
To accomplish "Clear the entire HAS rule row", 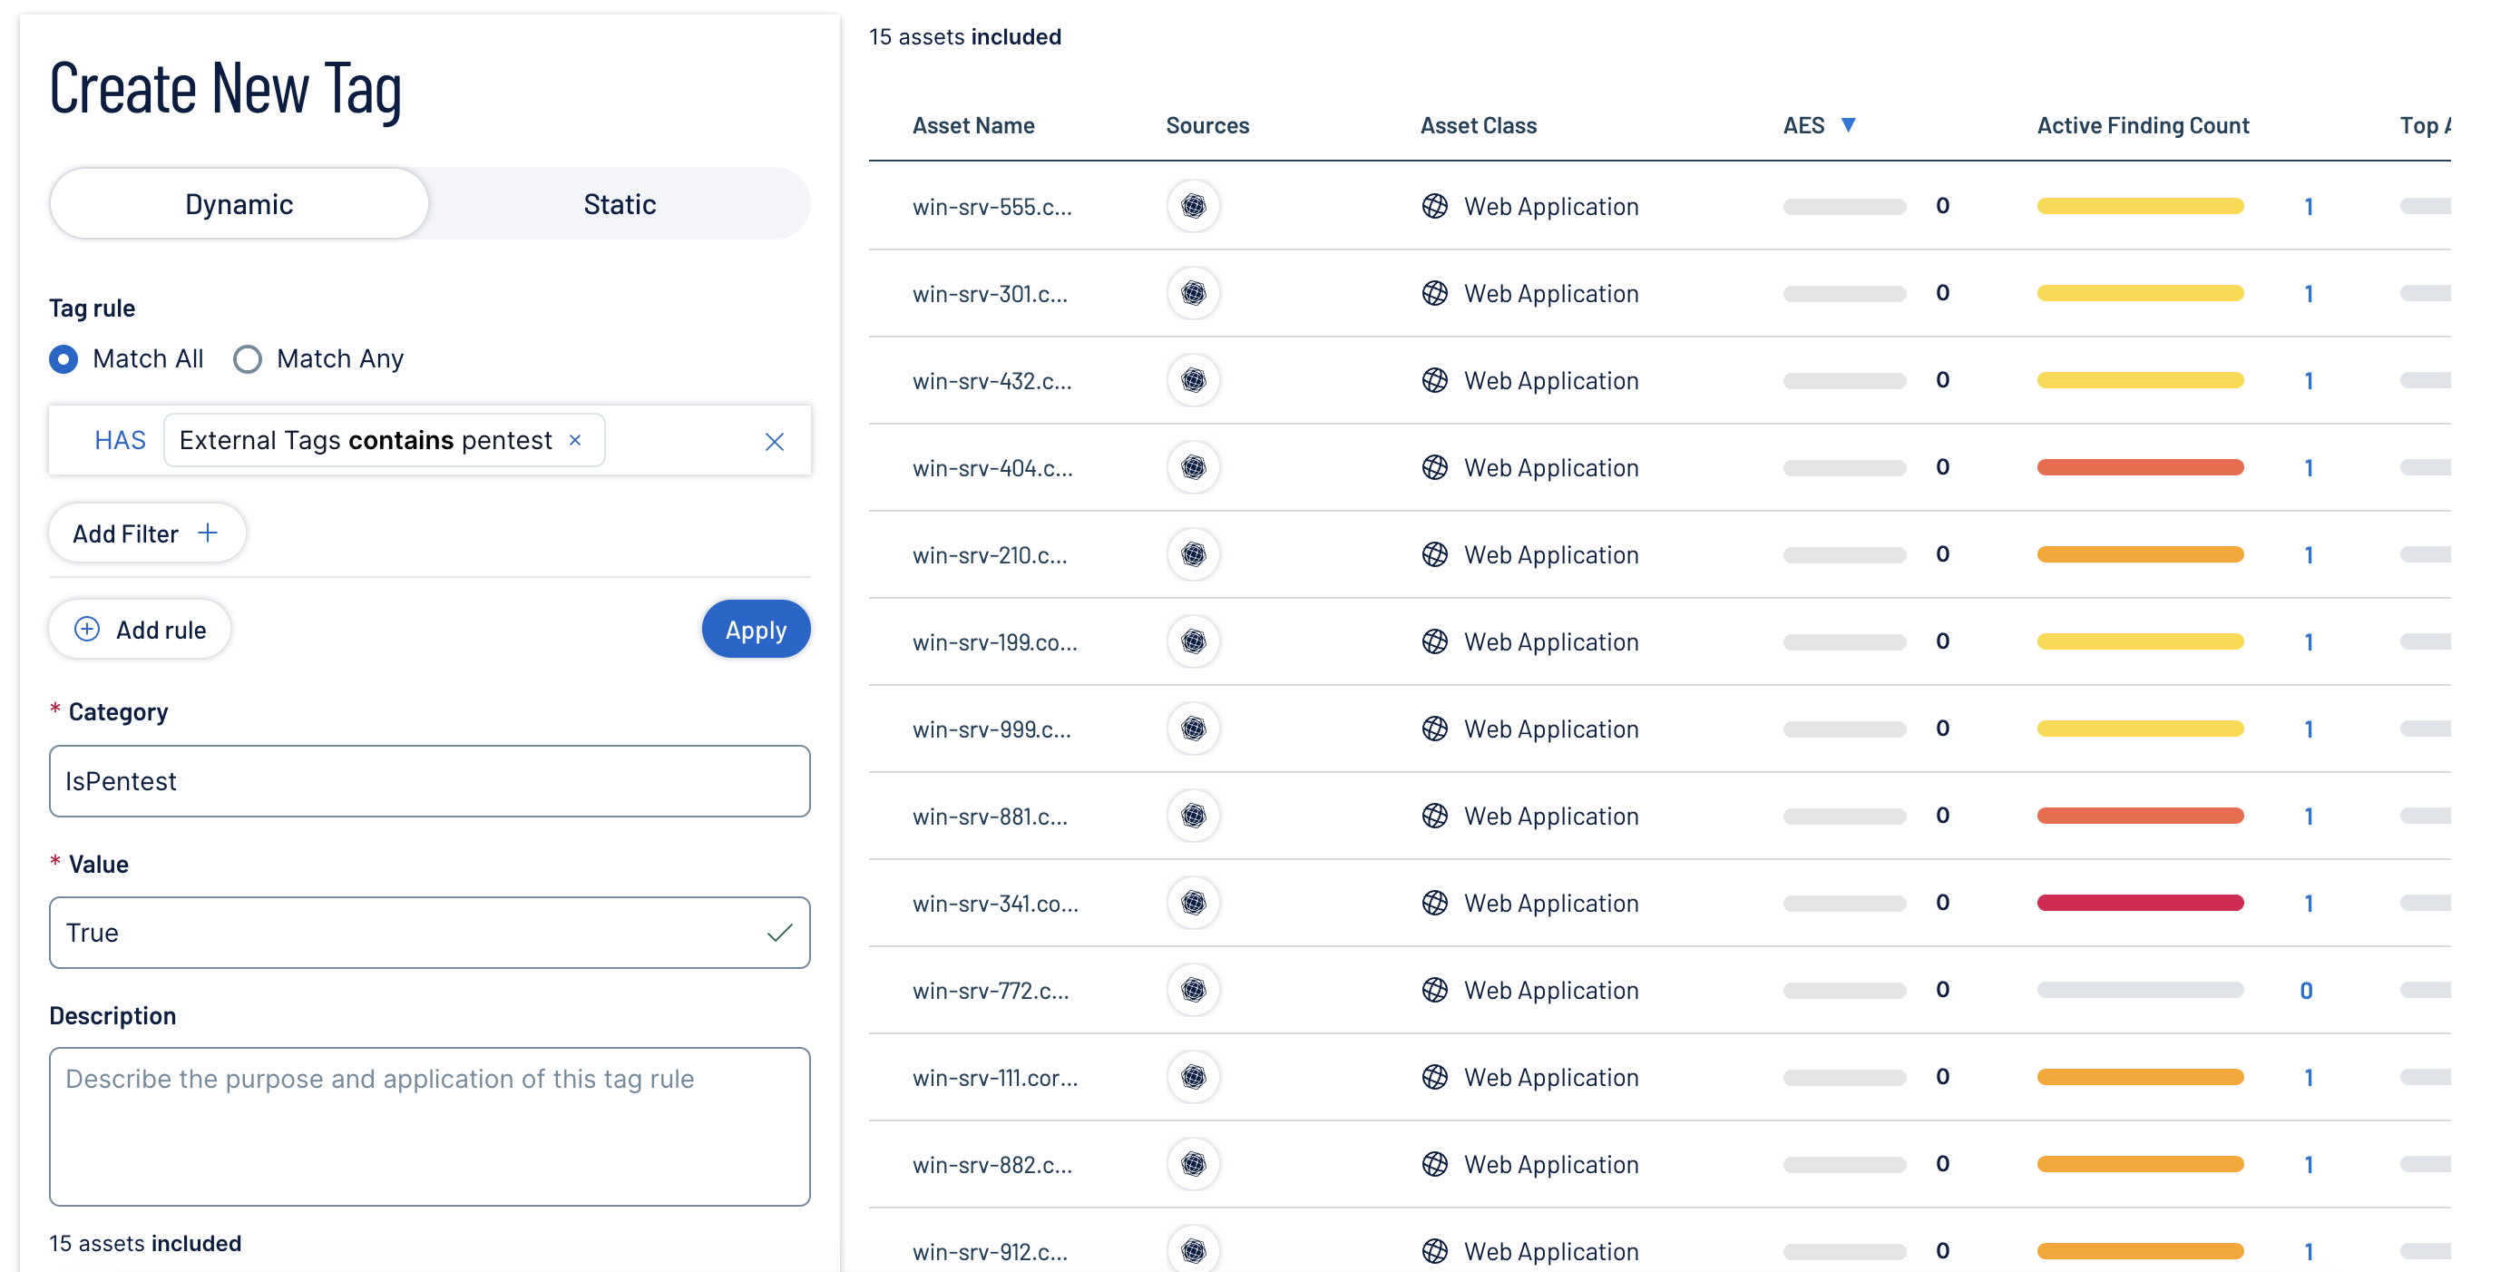I will click(774, 441).
